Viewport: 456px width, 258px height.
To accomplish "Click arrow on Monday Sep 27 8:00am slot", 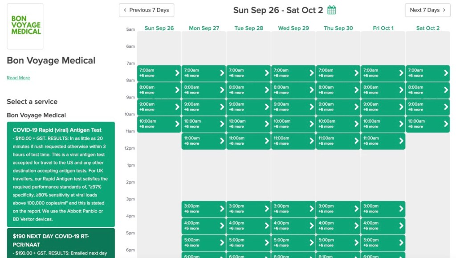I will pos(222,90).
